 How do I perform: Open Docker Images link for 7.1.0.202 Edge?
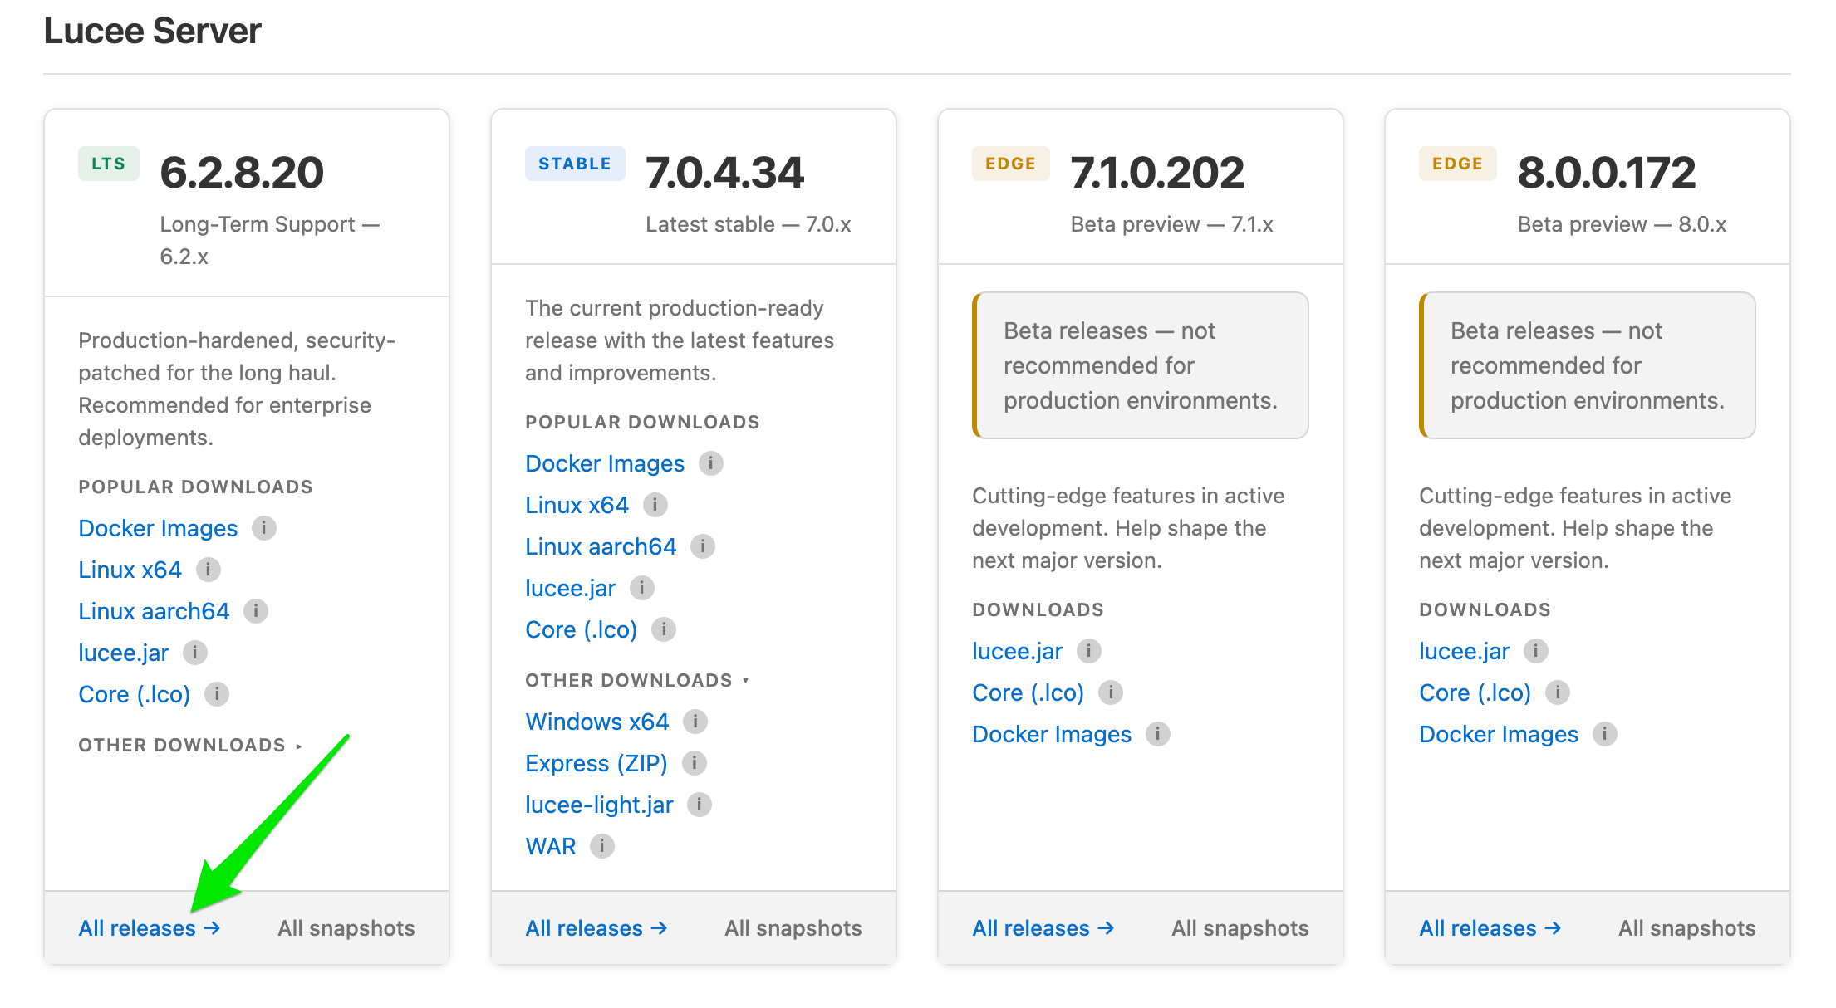(1052, 734)
